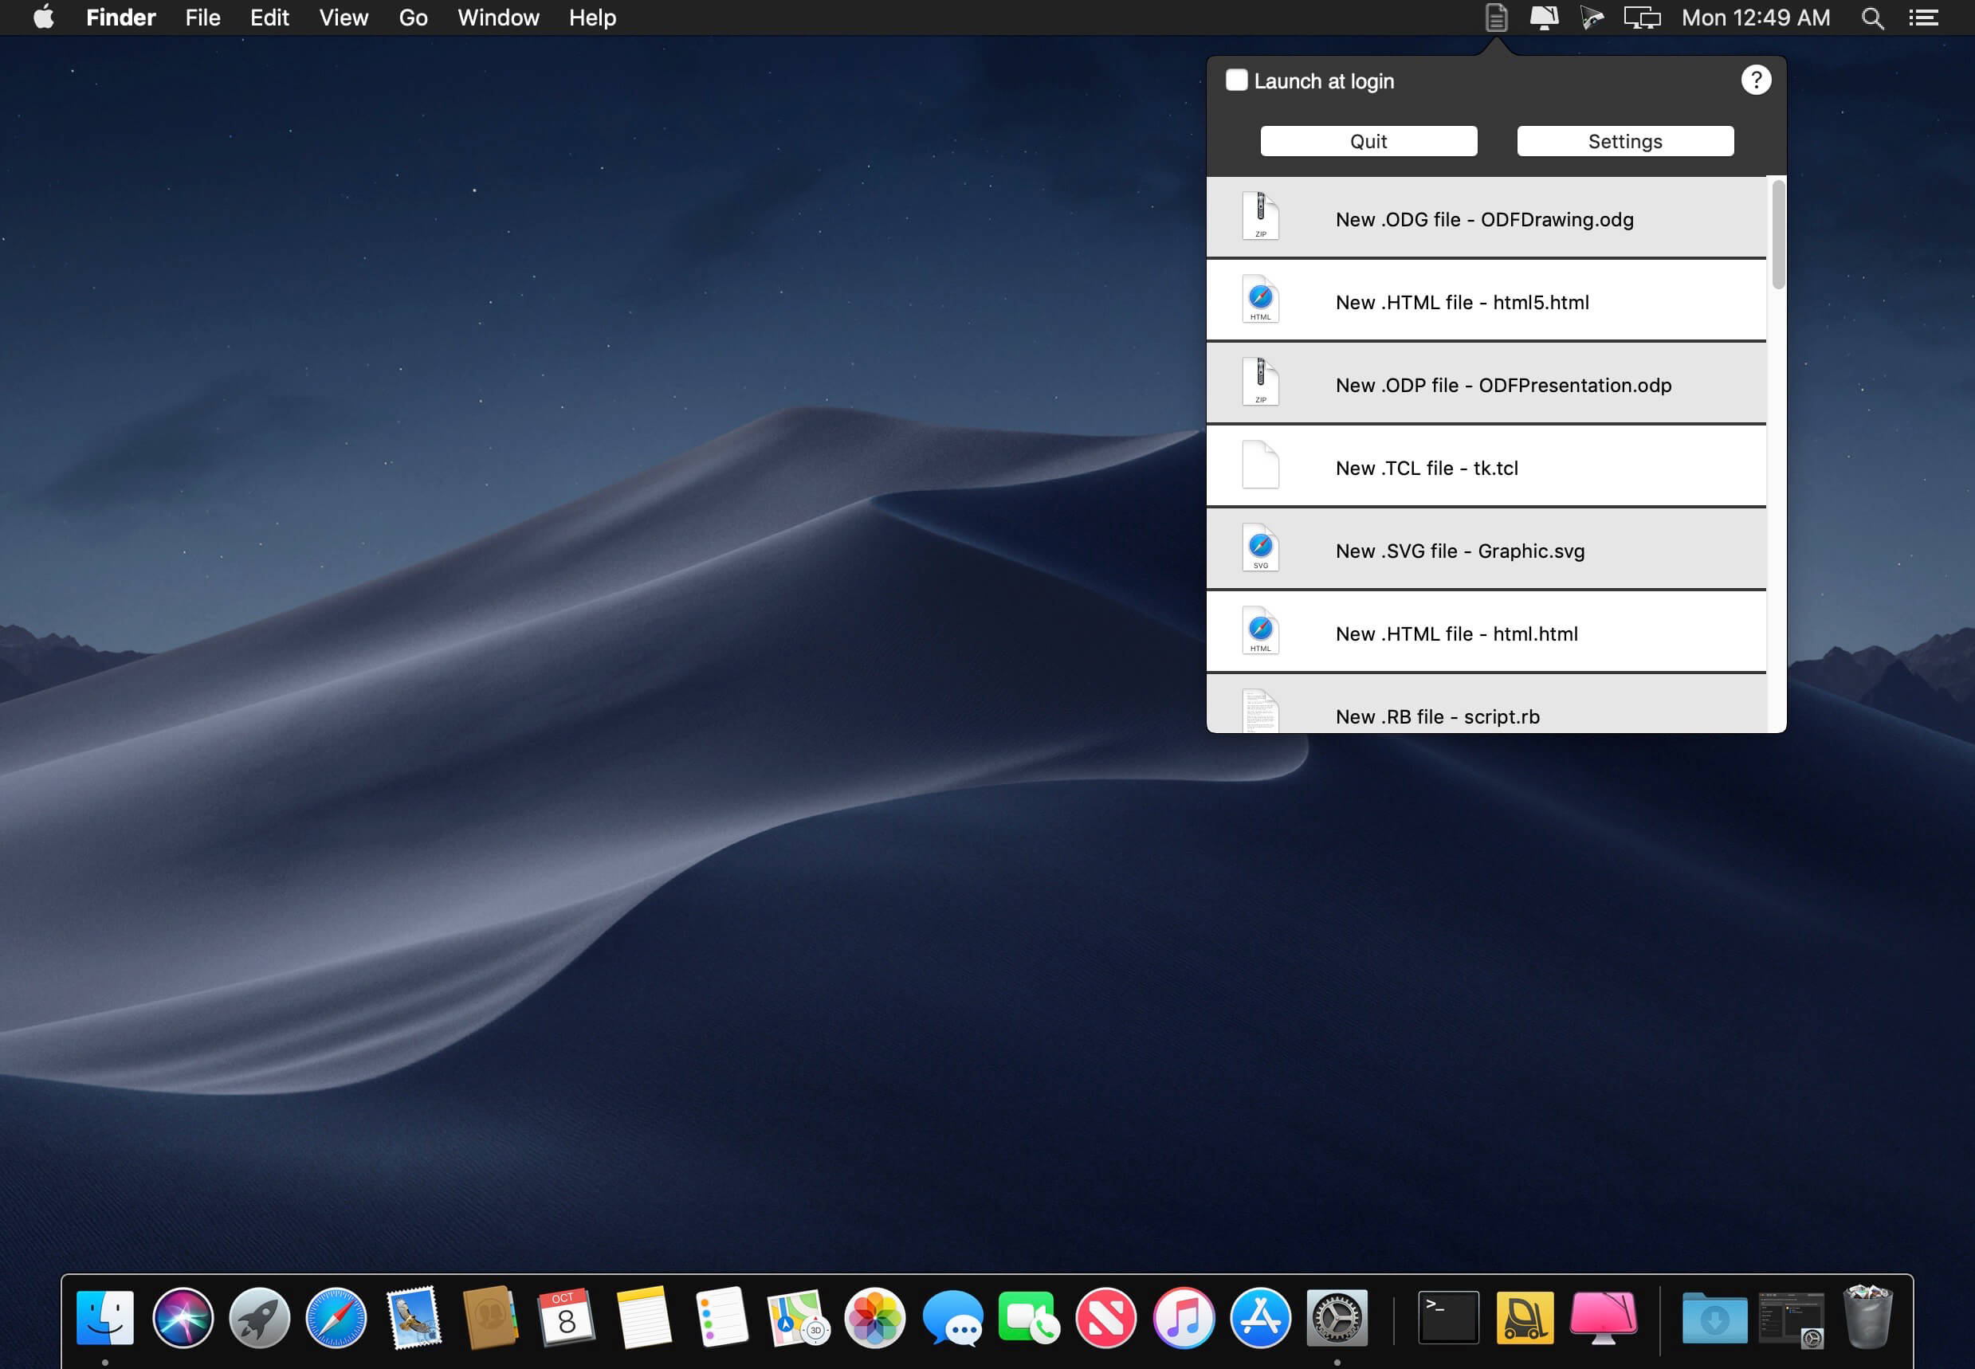Select New .RB file script.rb row
Image resolution: width=1975 pixels, height=1369 pixels.
point(1437,716)
